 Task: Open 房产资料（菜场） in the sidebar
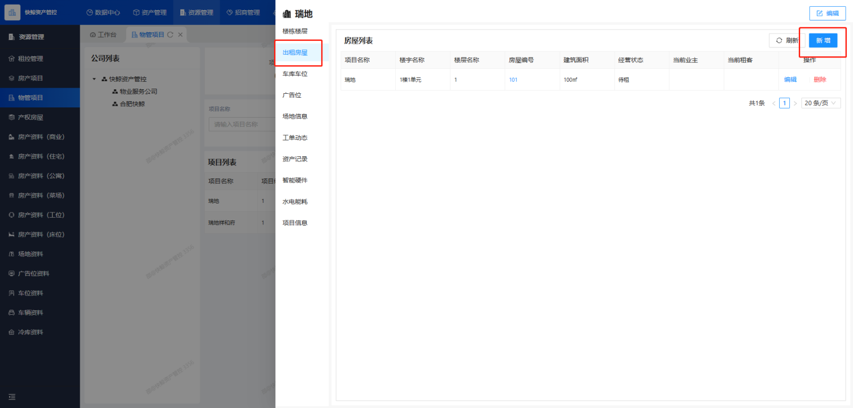[x=40, y=195]
